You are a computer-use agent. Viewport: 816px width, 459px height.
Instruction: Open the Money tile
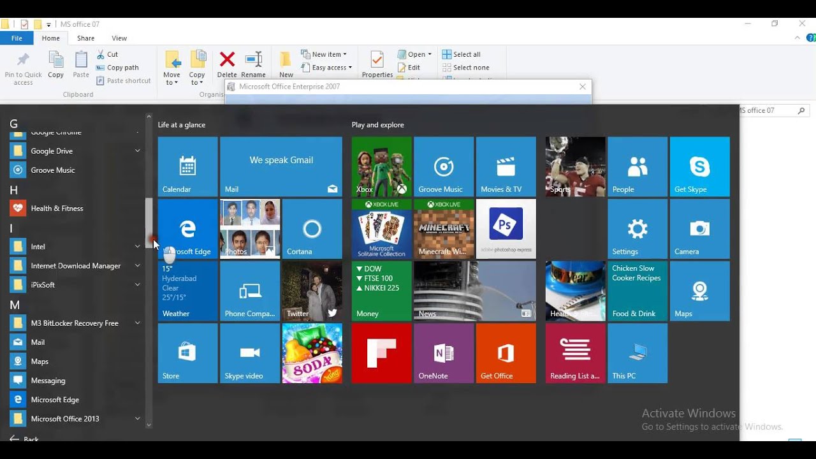[381, 291]
